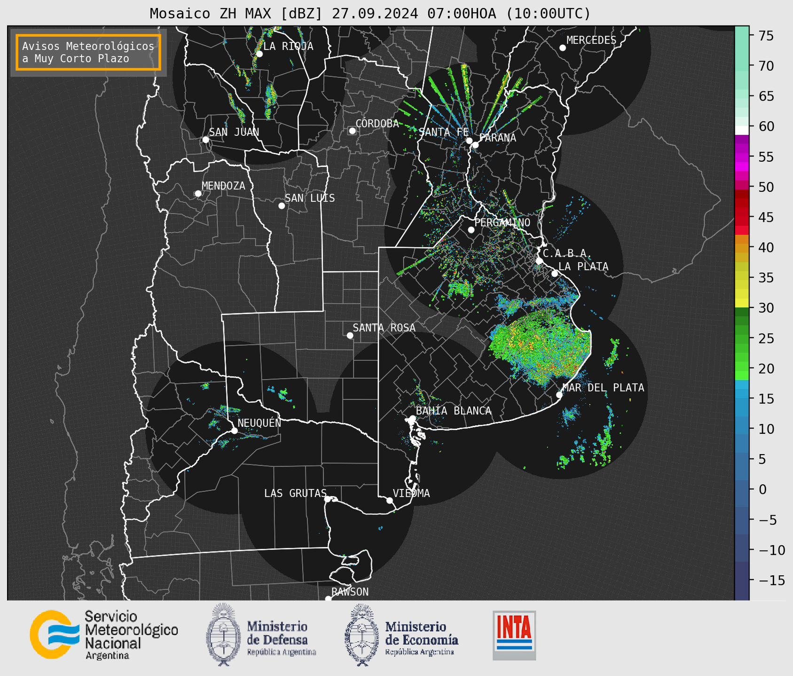Click the NEUQUÉN label
Viewport: 793px width, 676px height.
[259, 423]
